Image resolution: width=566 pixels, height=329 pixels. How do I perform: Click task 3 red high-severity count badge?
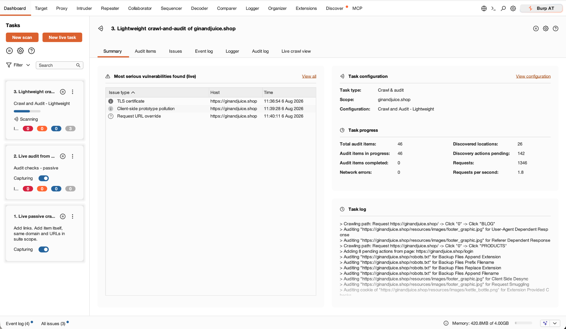coord(28,129)
